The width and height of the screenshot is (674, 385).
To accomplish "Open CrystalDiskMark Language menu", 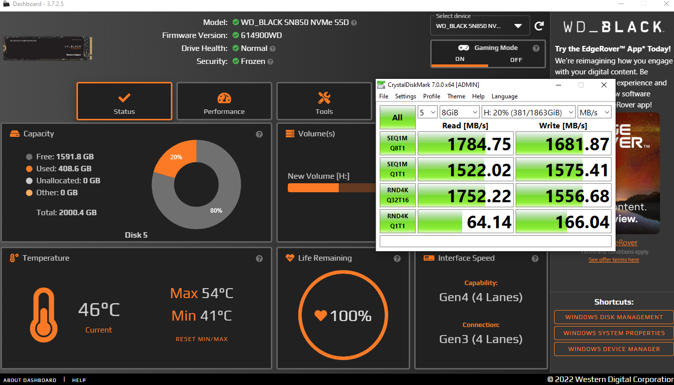I will pyautogui.click(x=505, y=96).
